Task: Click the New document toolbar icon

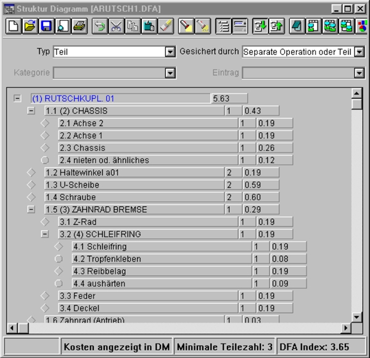Action: (x=13, y=26)
